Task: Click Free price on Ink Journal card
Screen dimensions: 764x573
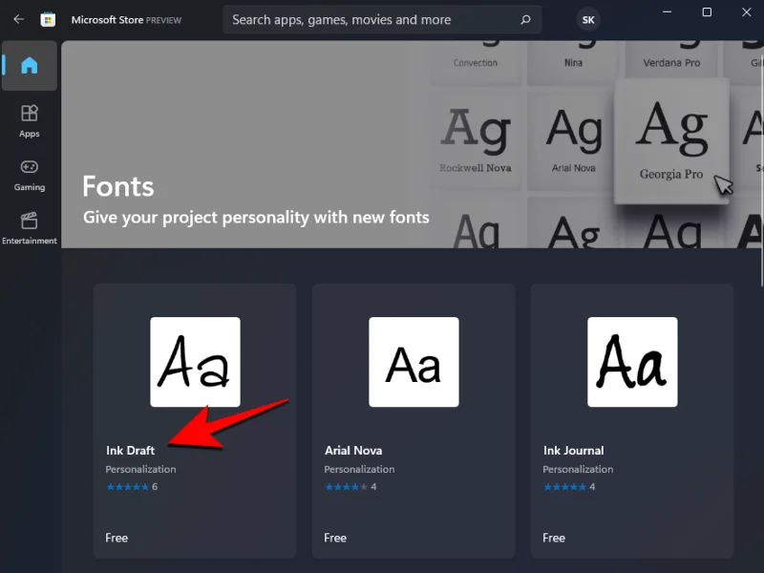Action: [x=554, y=538]
